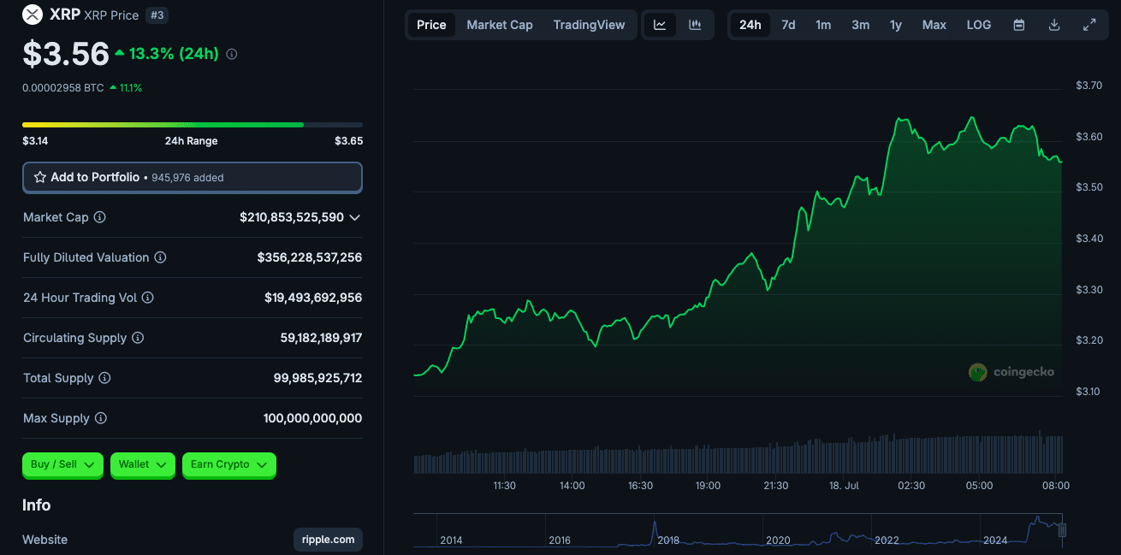This screenshot has width=1121, height=555.
Task: Click the $356,228,537,256 valuation value
Action: click(310, 257)
